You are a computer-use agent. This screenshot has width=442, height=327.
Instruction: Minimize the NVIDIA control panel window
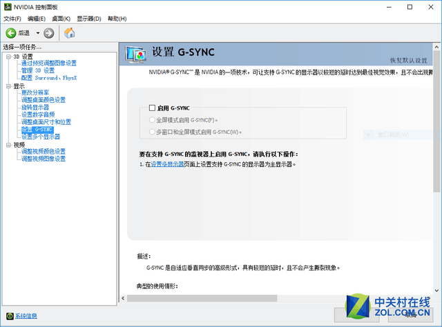click(x=390, y=7)
